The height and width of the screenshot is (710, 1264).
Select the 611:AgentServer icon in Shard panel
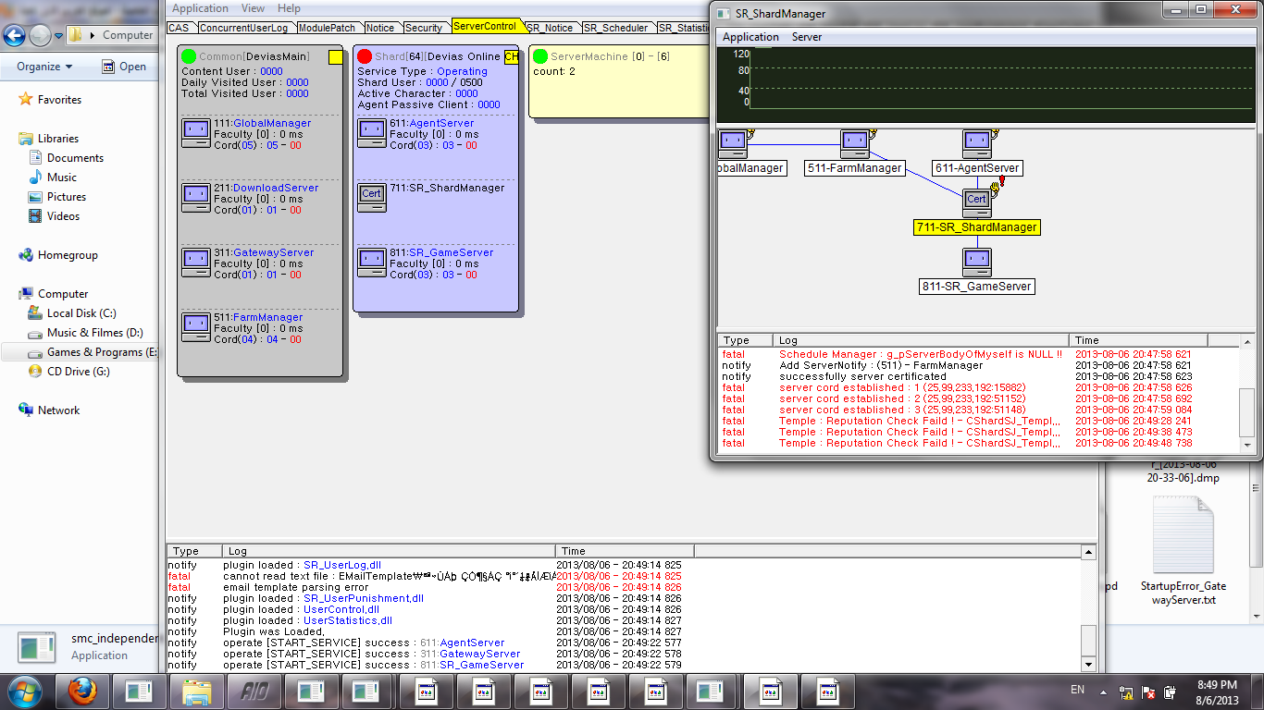coord(371,133)
